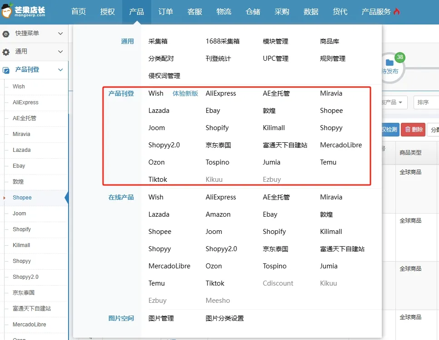Click the red 删除 button
The height and width of the screenshot is (340, 439).
[413, 130]
